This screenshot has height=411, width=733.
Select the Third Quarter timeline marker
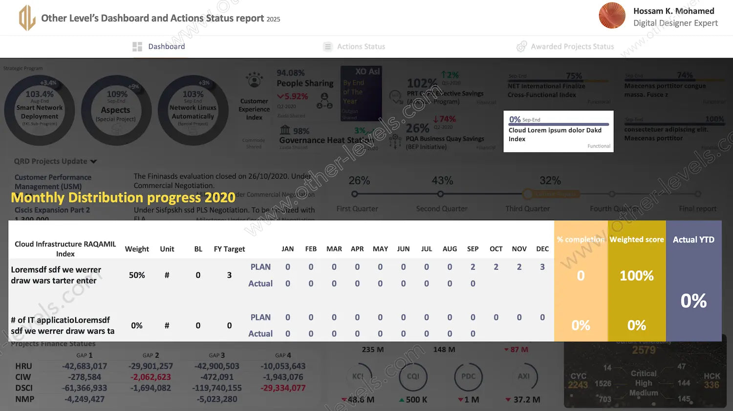pos(528,194)
